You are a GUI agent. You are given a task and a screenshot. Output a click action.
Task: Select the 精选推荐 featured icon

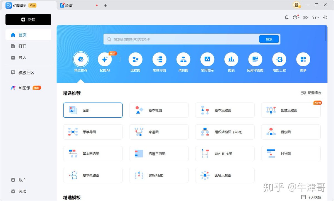pyautogui.click(x=81, y=59)
